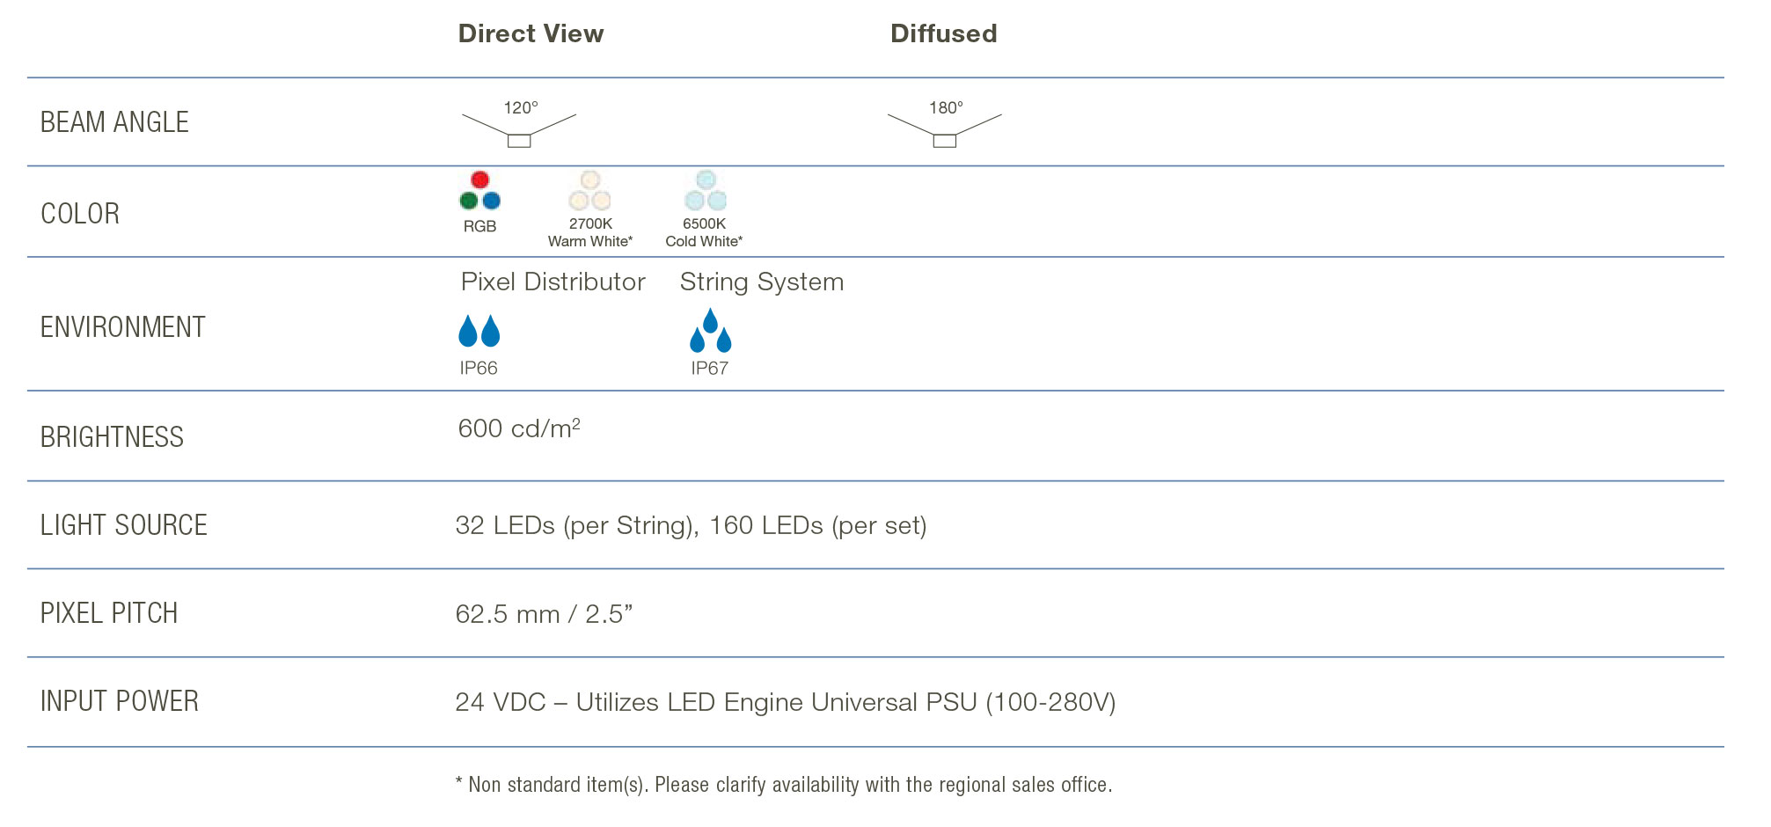Select the ENVIRONMENT row label

pyautogui.click(x=122, y=327)
